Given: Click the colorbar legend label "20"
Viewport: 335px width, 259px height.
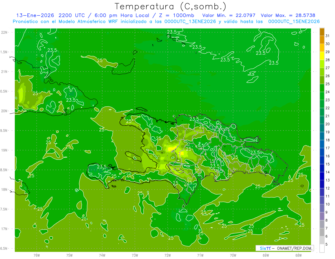Looking at the screenshot, I should tap(327, 124).
